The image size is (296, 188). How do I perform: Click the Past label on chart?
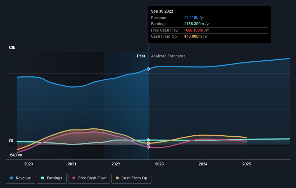click(141, 56)
